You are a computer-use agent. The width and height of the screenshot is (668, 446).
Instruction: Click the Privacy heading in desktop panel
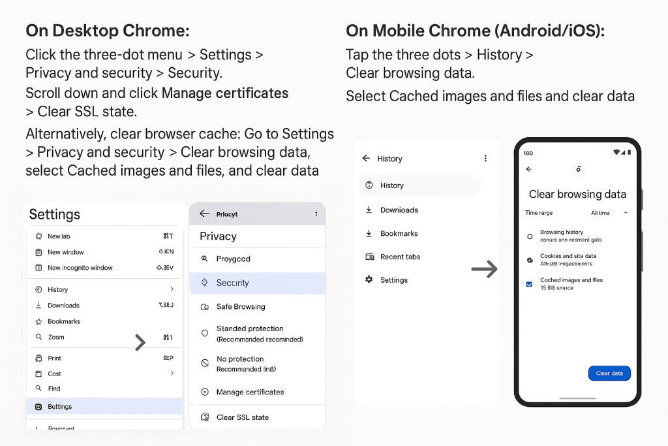click(x=218, y=236)
